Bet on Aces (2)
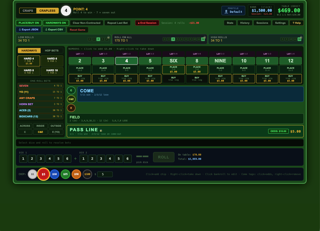The width and height of the screenshot is (320, 231). tap(40, 110)
